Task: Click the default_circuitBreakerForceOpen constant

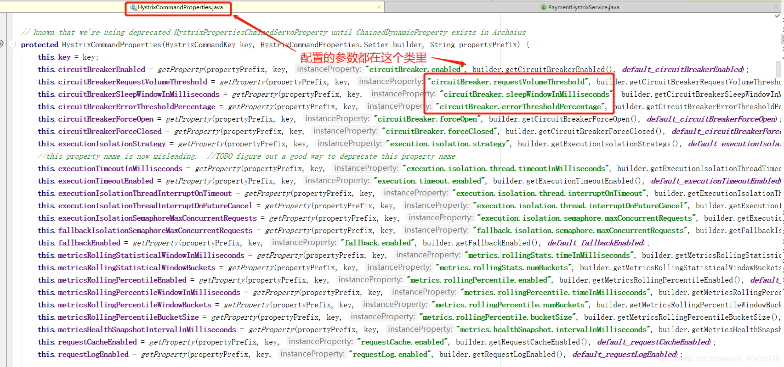Action: (x=711, y=119)
